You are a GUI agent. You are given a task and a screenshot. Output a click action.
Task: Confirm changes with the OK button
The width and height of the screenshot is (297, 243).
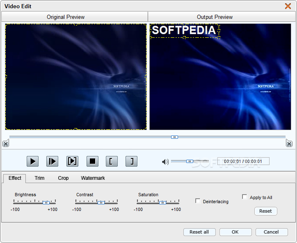pos(235,232)
